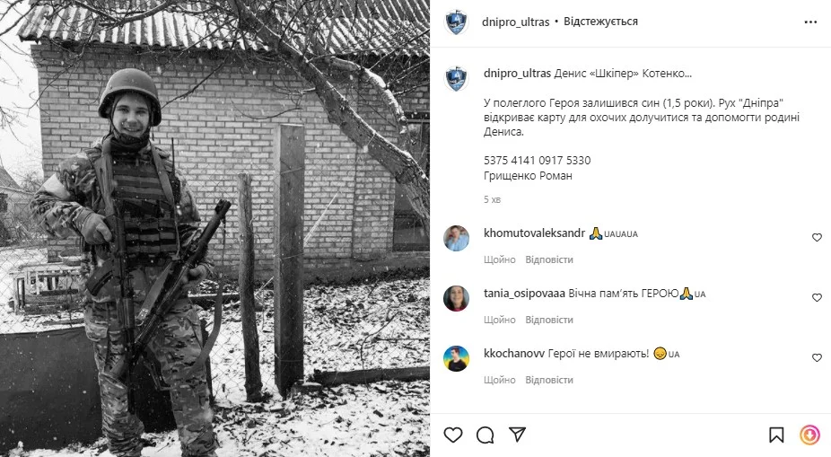Open comment bubble icon below post
The height and width of the screenshot is (457, 831).
click(x=485, y=435)
